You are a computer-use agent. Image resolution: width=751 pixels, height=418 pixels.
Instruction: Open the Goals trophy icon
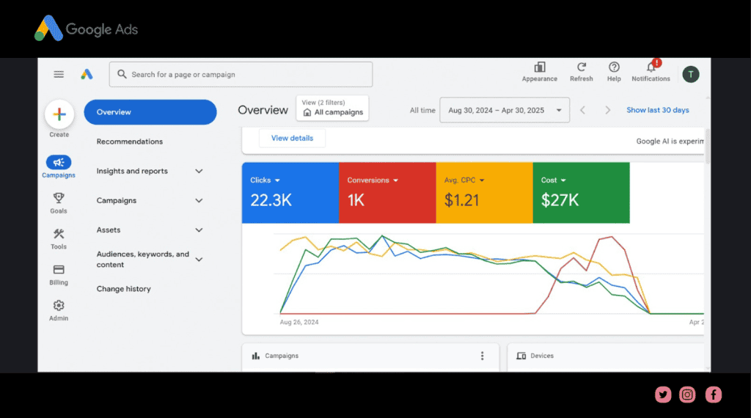coord(59,199)
